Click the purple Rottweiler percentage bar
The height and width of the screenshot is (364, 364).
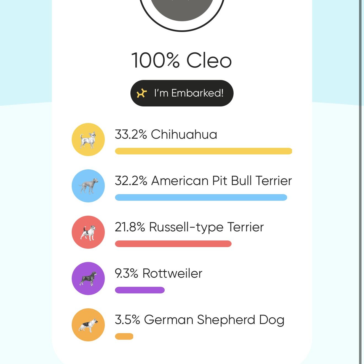coord(140,290)
